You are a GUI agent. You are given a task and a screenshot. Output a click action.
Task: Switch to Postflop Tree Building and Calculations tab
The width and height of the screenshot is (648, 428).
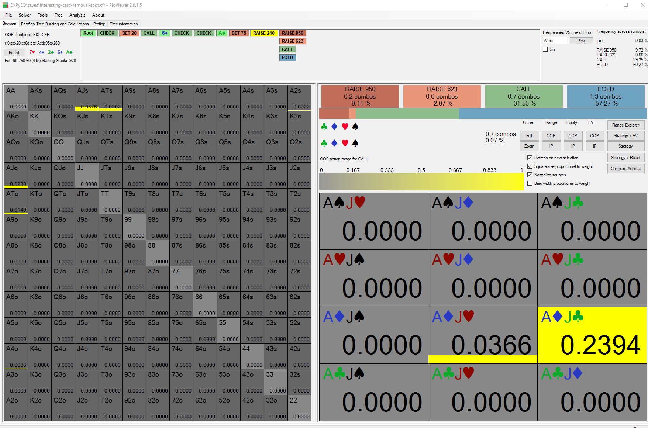pos(55,24)
